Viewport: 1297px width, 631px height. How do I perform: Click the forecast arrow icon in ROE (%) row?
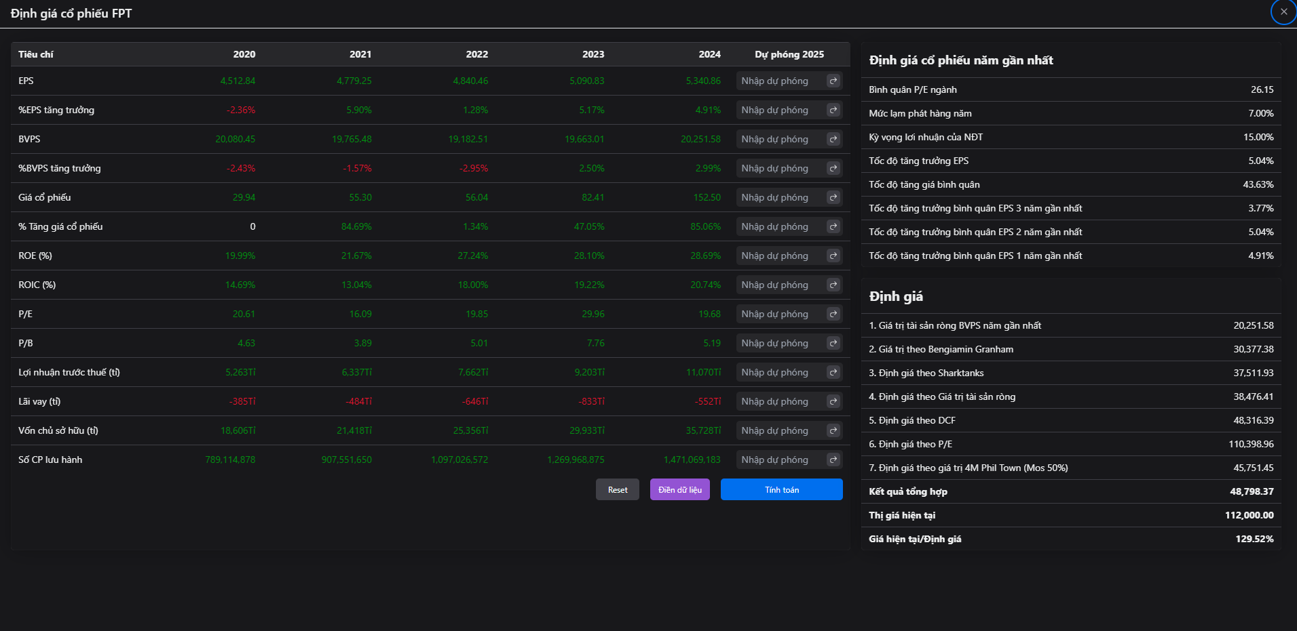[833, 256]
